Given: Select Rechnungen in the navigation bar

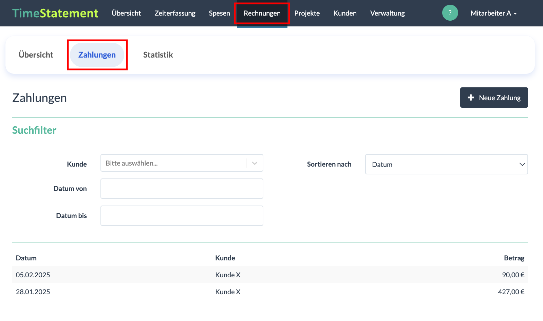Looking at the screenshot, I should [x=262, y=13].
